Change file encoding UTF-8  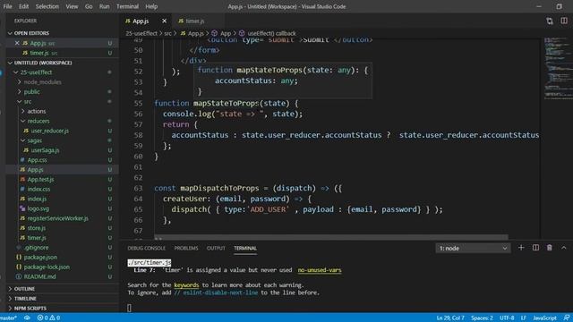point(507,318)
